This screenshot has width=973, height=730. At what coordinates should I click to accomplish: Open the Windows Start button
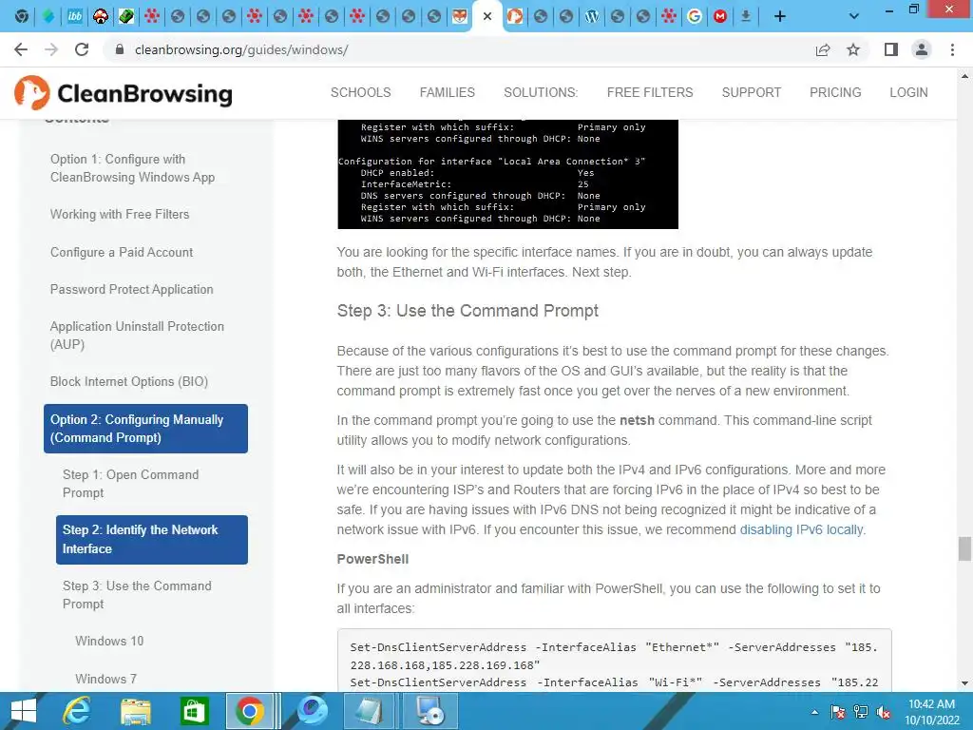[24, 711]
